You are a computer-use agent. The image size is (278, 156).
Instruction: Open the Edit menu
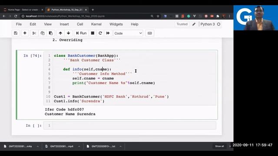(33, 24)
